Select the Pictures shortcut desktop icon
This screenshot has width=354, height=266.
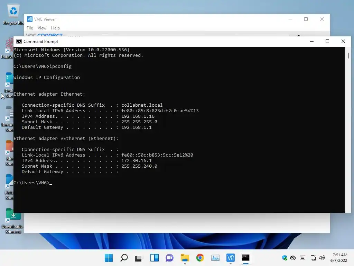point(9,187)
